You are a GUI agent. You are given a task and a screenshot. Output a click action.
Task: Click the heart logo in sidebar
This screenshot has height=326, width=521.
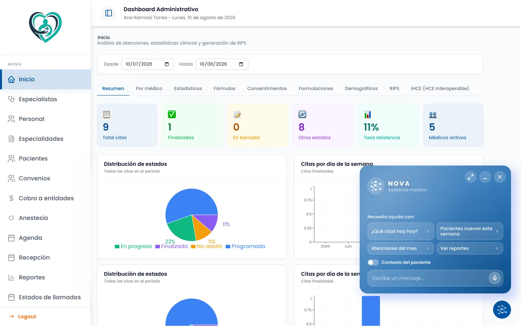45,27
